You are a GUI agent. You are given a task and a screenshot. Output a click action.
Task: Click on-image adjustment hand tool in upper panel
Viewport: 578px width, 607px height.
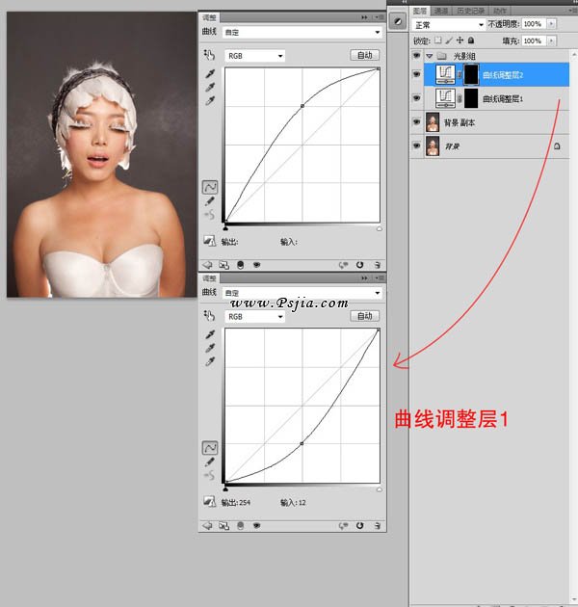pyautogui.click(x=208, y=56)
